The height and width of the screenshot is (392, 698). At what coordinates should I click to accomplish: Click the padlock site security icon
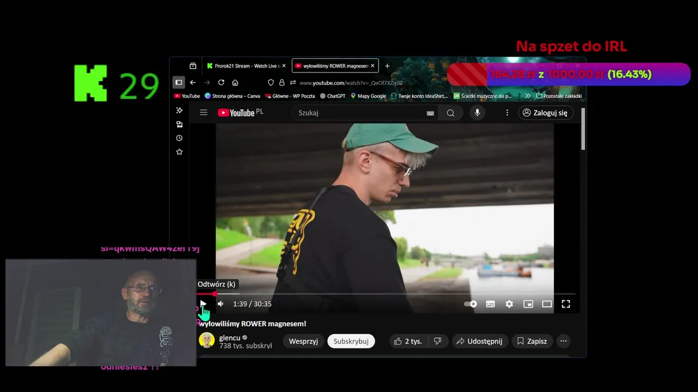[282, 82]
